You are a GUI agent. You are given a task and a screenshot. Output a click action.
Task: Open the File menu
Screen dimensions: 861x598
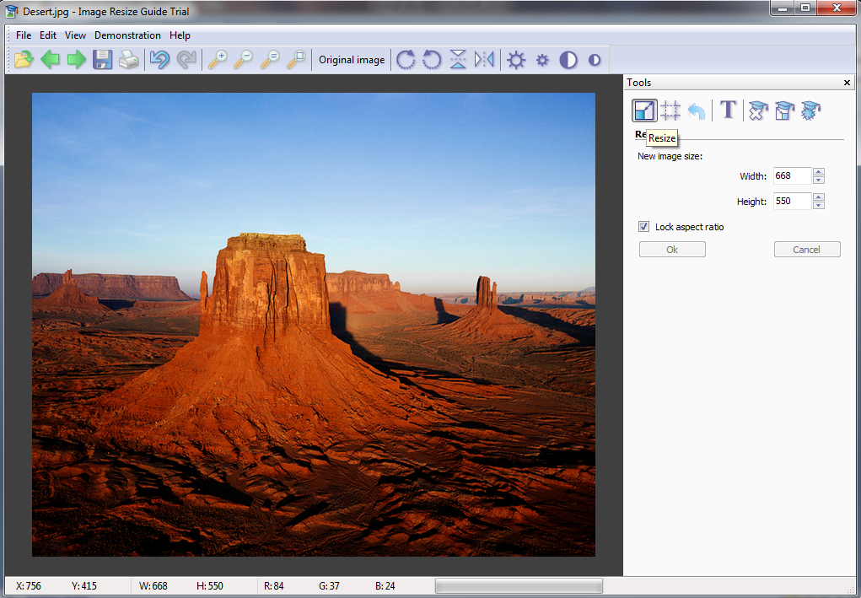(x=23, y=35)
